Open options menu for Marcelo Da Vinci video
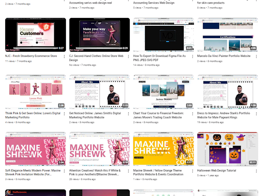The width and height of the screenshot is (262, 196). (x=256, y=57)
